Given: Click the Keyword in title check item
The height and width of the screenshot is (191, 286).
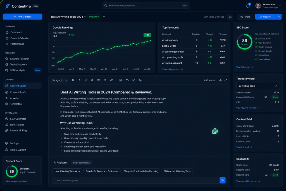Looking at the screenshot, I should click(263, 39).
